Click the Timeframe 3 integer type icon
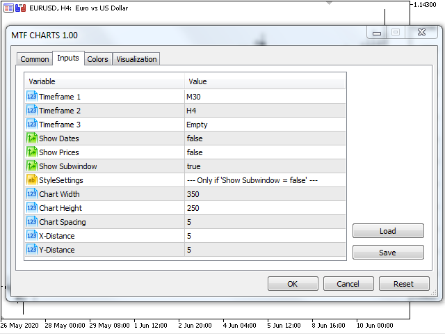Viewport: 445px width, 334px height. click(32, 124)
